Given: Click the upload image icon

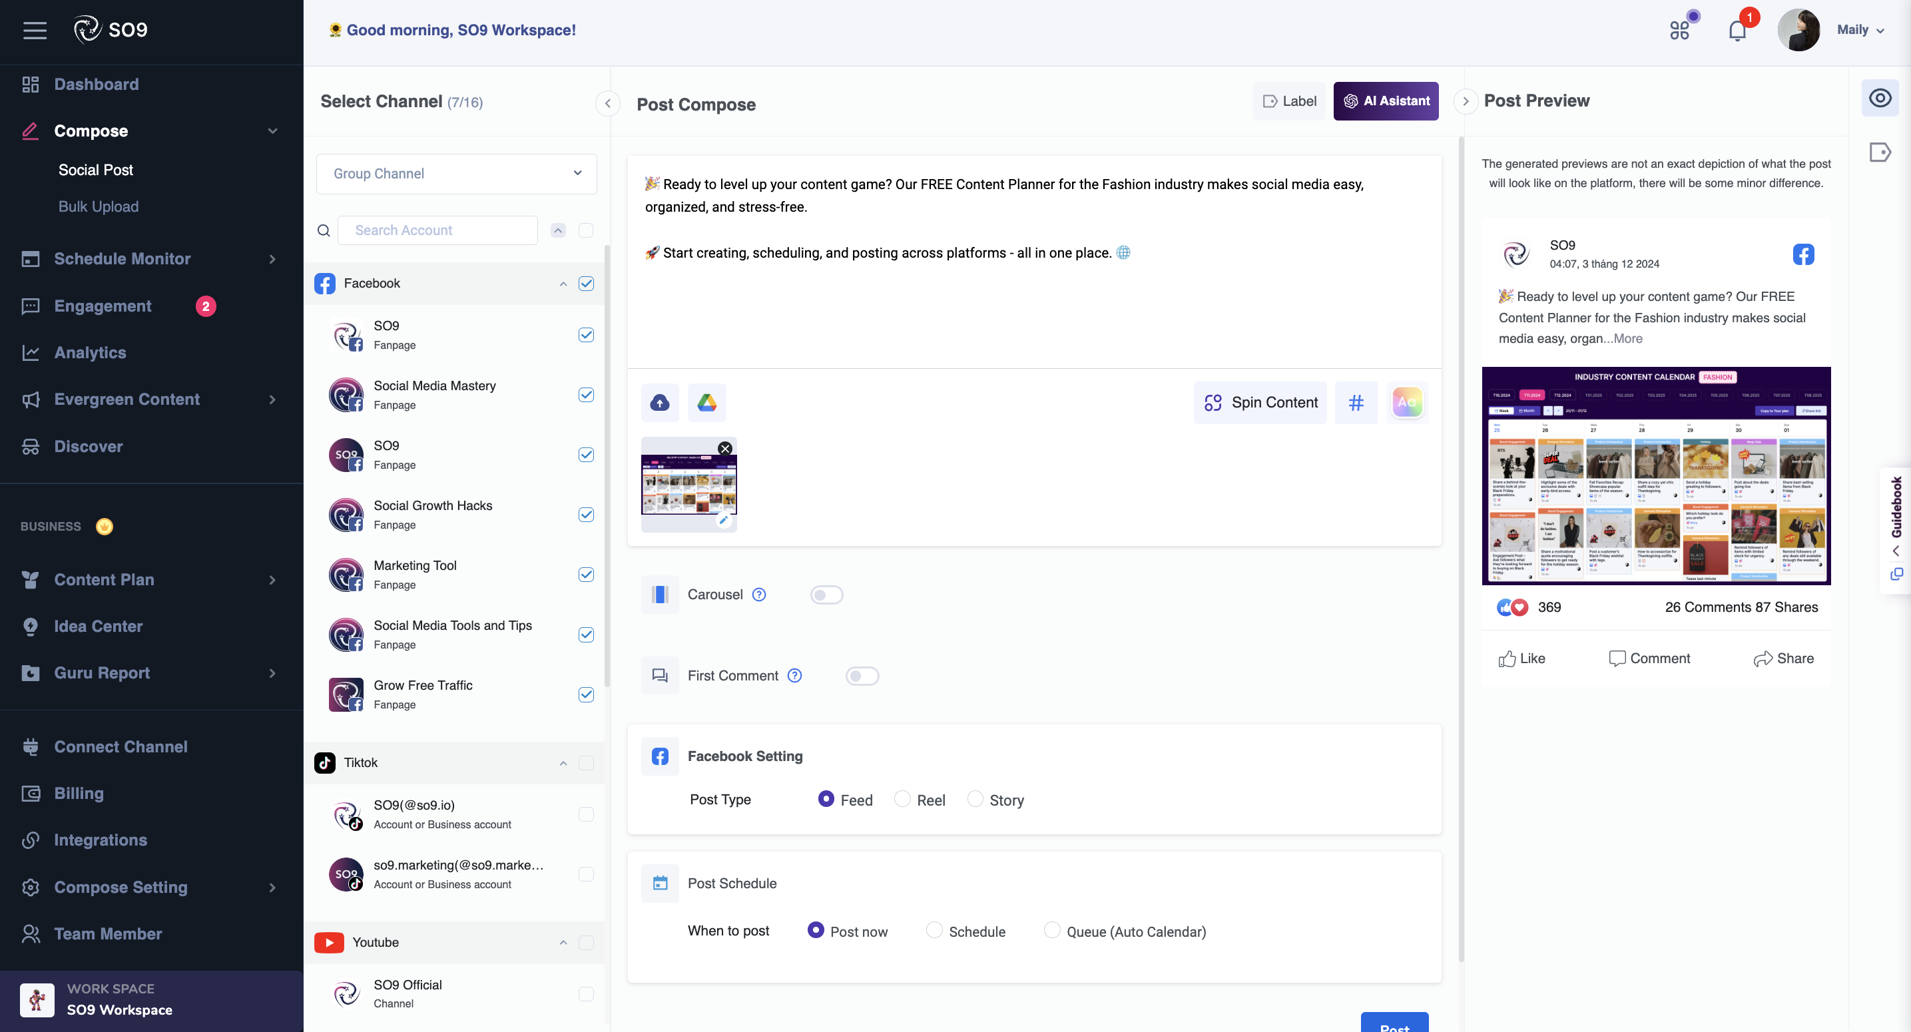Looking at the screenshot, I should [659, 402].
